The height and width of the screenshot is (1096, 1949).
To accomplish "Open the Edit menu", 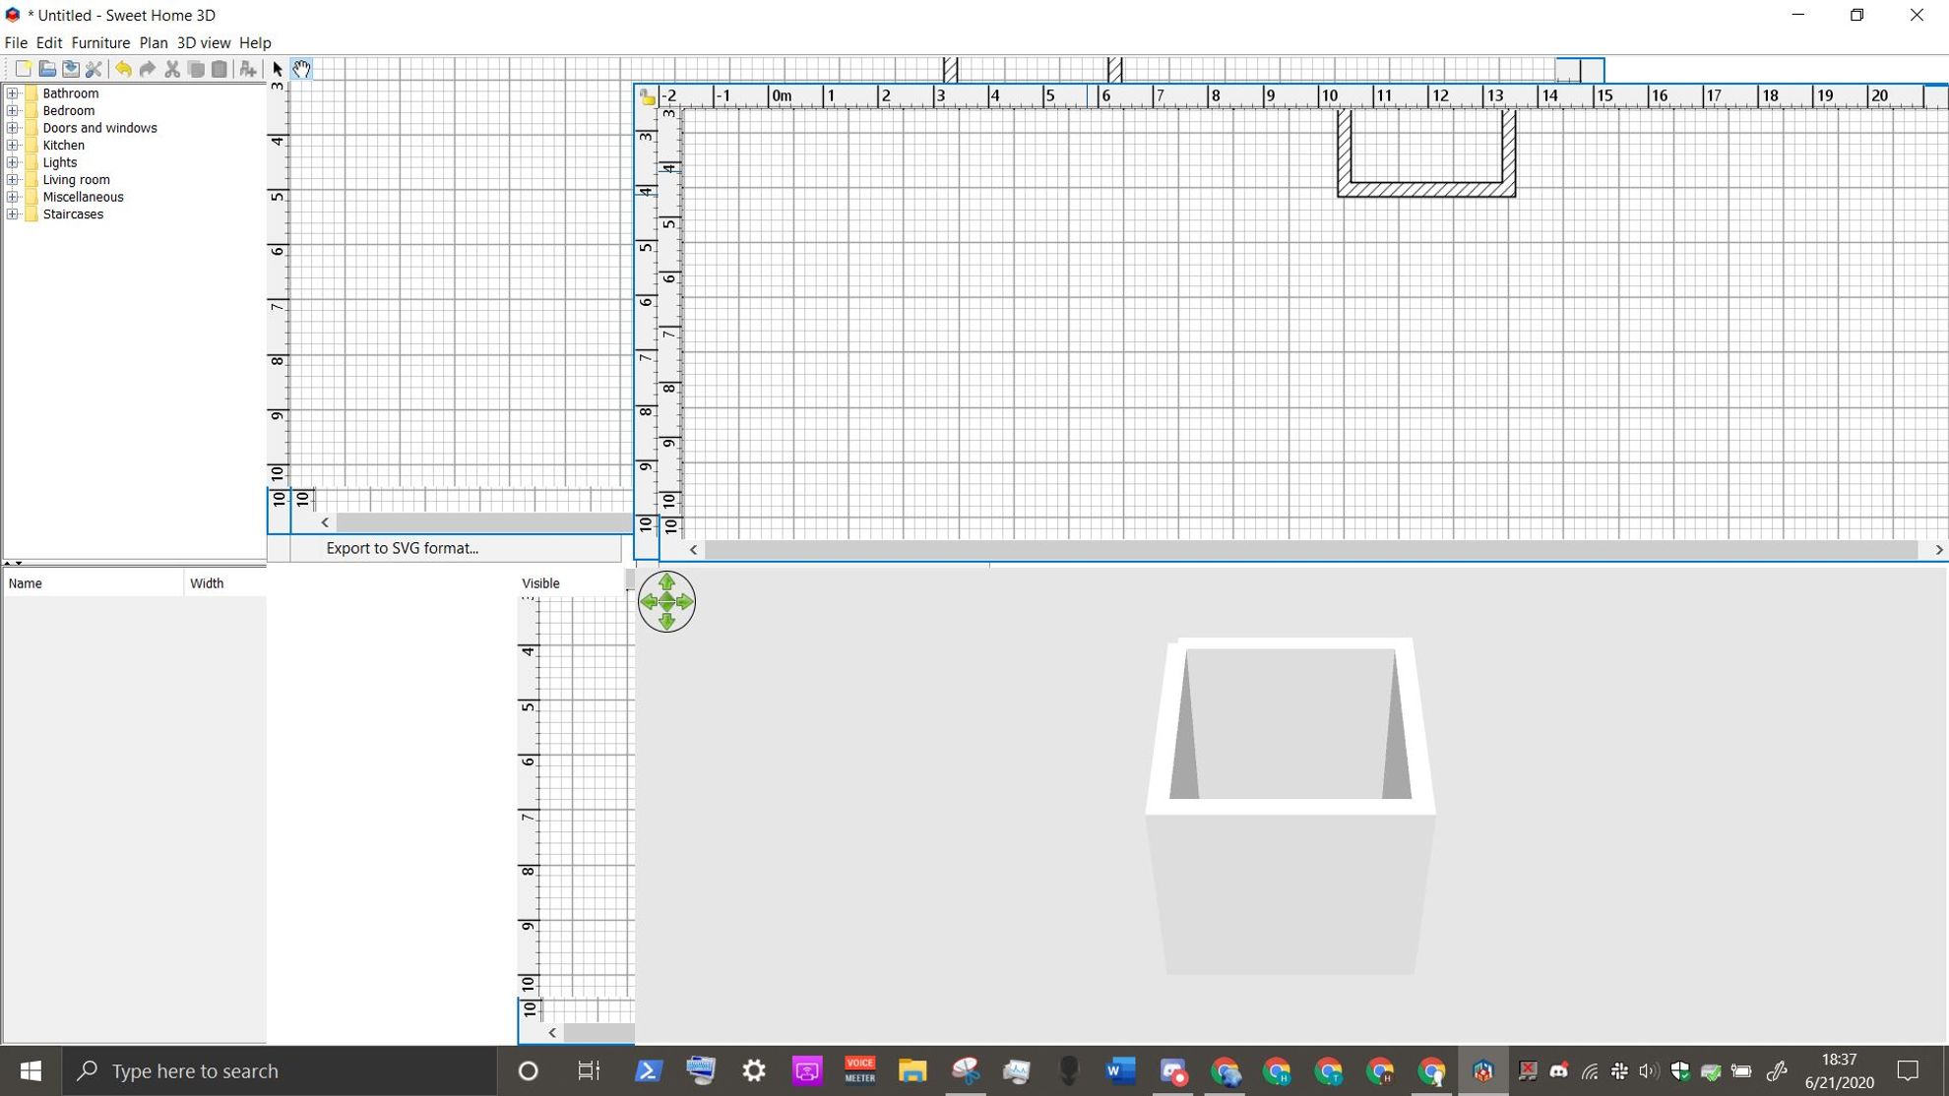I will click(49, 42).
